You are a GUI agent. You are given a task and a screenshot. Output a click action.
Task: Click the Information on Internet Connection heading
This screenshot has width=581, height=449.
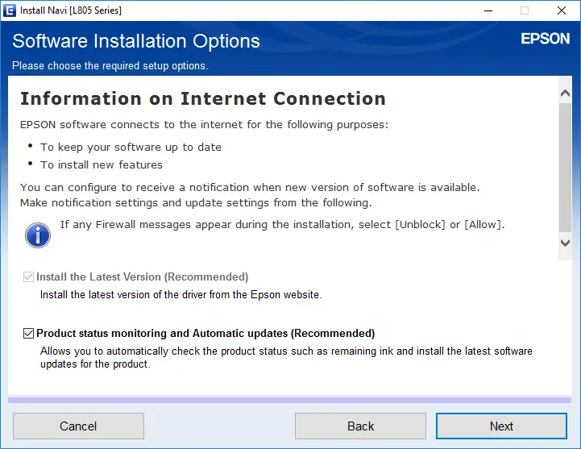pyautogui.click(x=202, y=99)
